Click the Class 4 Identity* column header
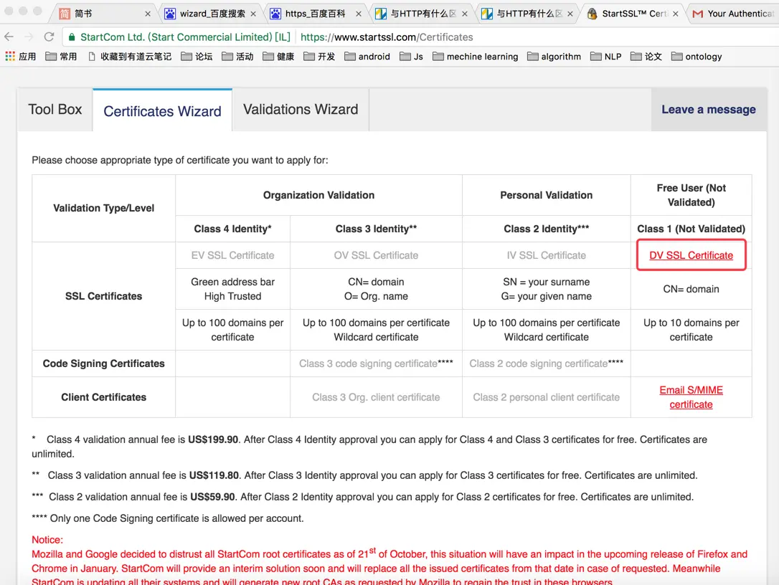 pyautogui.click(x=232, y=229)
